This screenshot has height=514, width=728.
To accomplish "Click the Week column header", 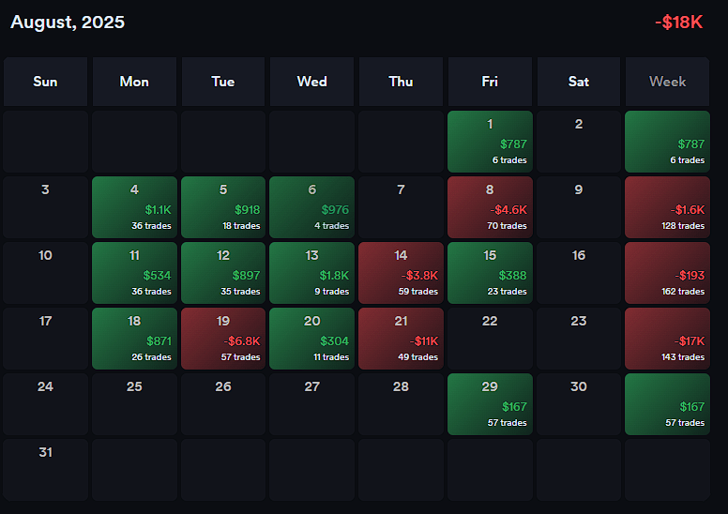I will pyautogui.click(x=667, y=82).
